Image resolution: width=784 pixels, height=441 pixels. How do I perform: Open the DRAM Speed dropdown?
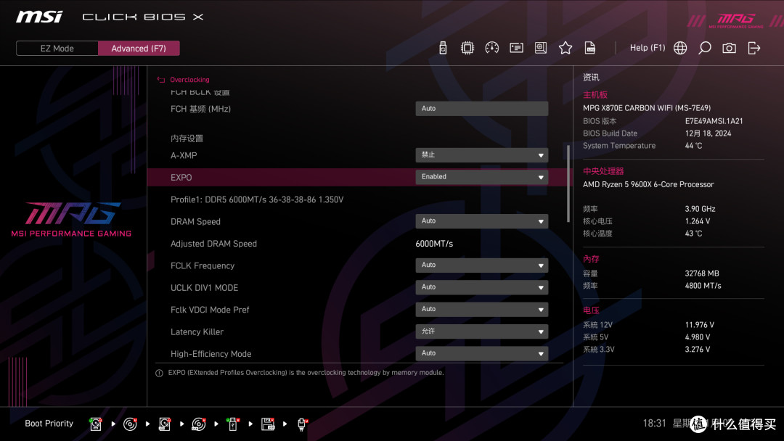click(481, 220)
